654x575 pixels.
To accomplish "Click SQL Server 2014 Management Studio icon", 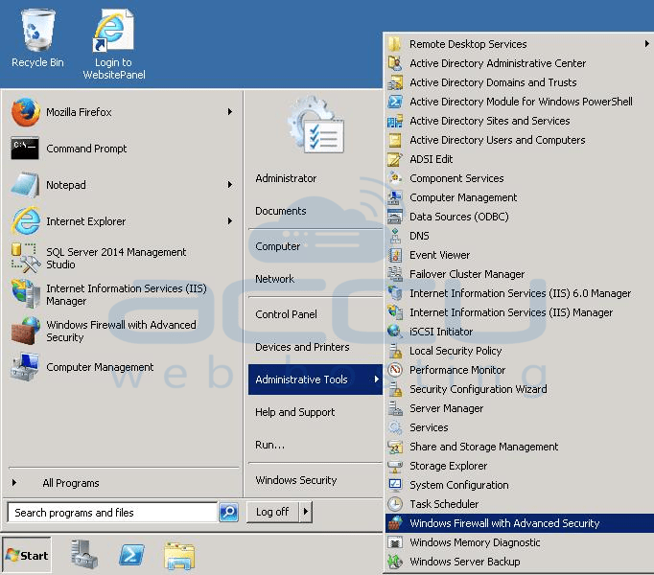I will pyautogui.click(x=26, y=258).
